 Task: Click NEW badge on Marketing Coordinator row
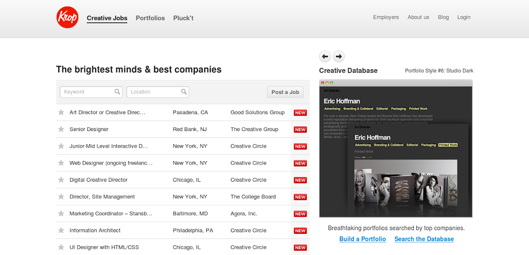[300, 214]
